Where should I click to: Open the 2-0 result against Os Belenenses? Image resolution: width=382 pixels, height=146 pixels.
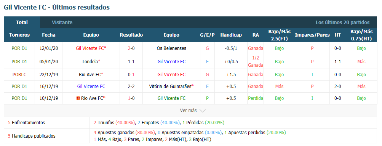coord(131,48)
